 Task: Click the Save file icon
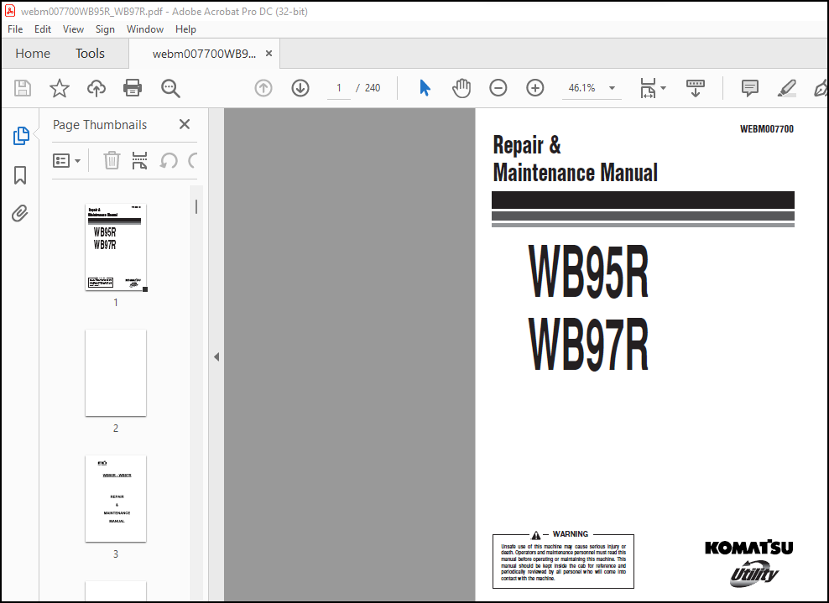tap(22, 88)
